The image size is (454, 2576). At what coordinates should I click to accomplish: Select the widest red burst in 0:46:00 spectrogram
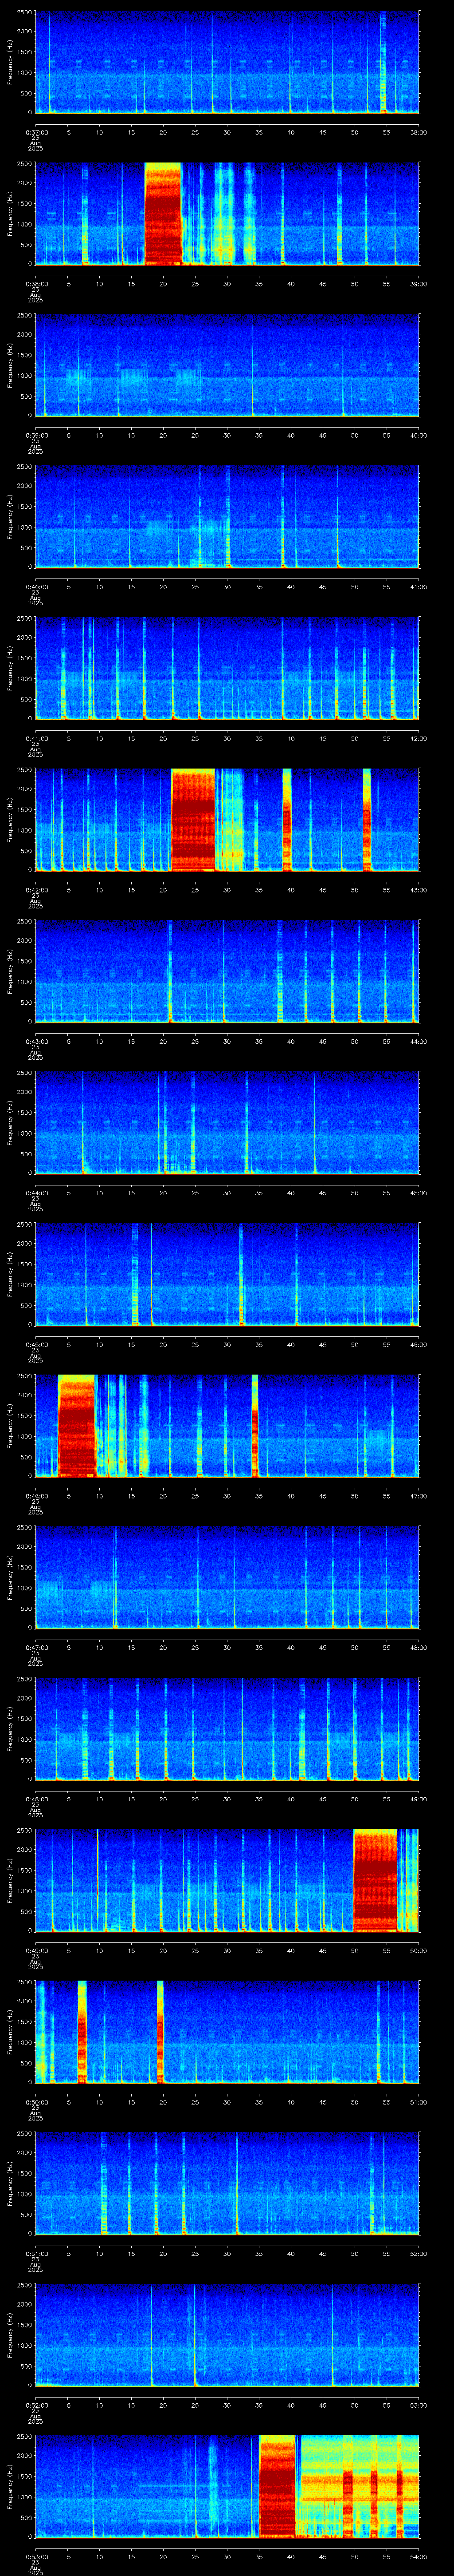tap(77, 1425)
